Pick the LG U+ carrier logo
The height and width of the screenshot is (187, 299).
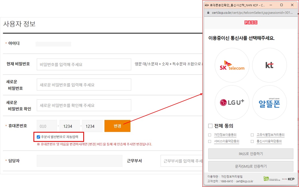232,102
